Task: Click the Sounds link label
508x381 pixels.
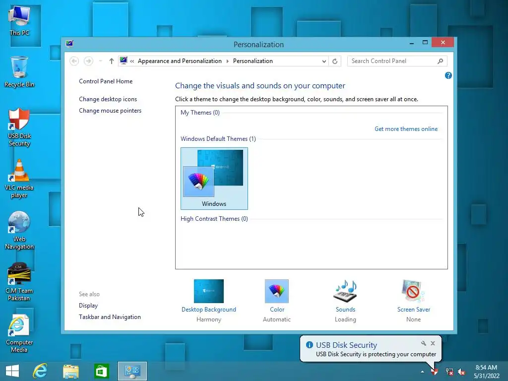Action: point(345,310)
